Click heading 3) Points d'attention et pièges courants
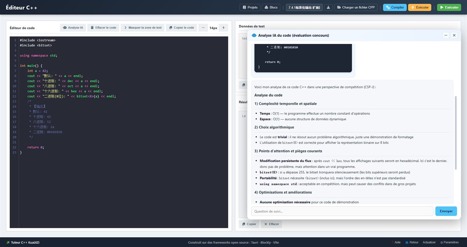This screenshot has width=467, height=247. click(288, 151)
